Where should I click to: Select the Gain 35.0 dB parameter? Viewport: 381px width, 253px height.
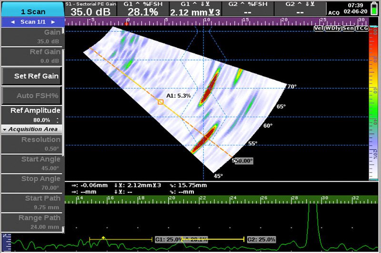(32, 37)
